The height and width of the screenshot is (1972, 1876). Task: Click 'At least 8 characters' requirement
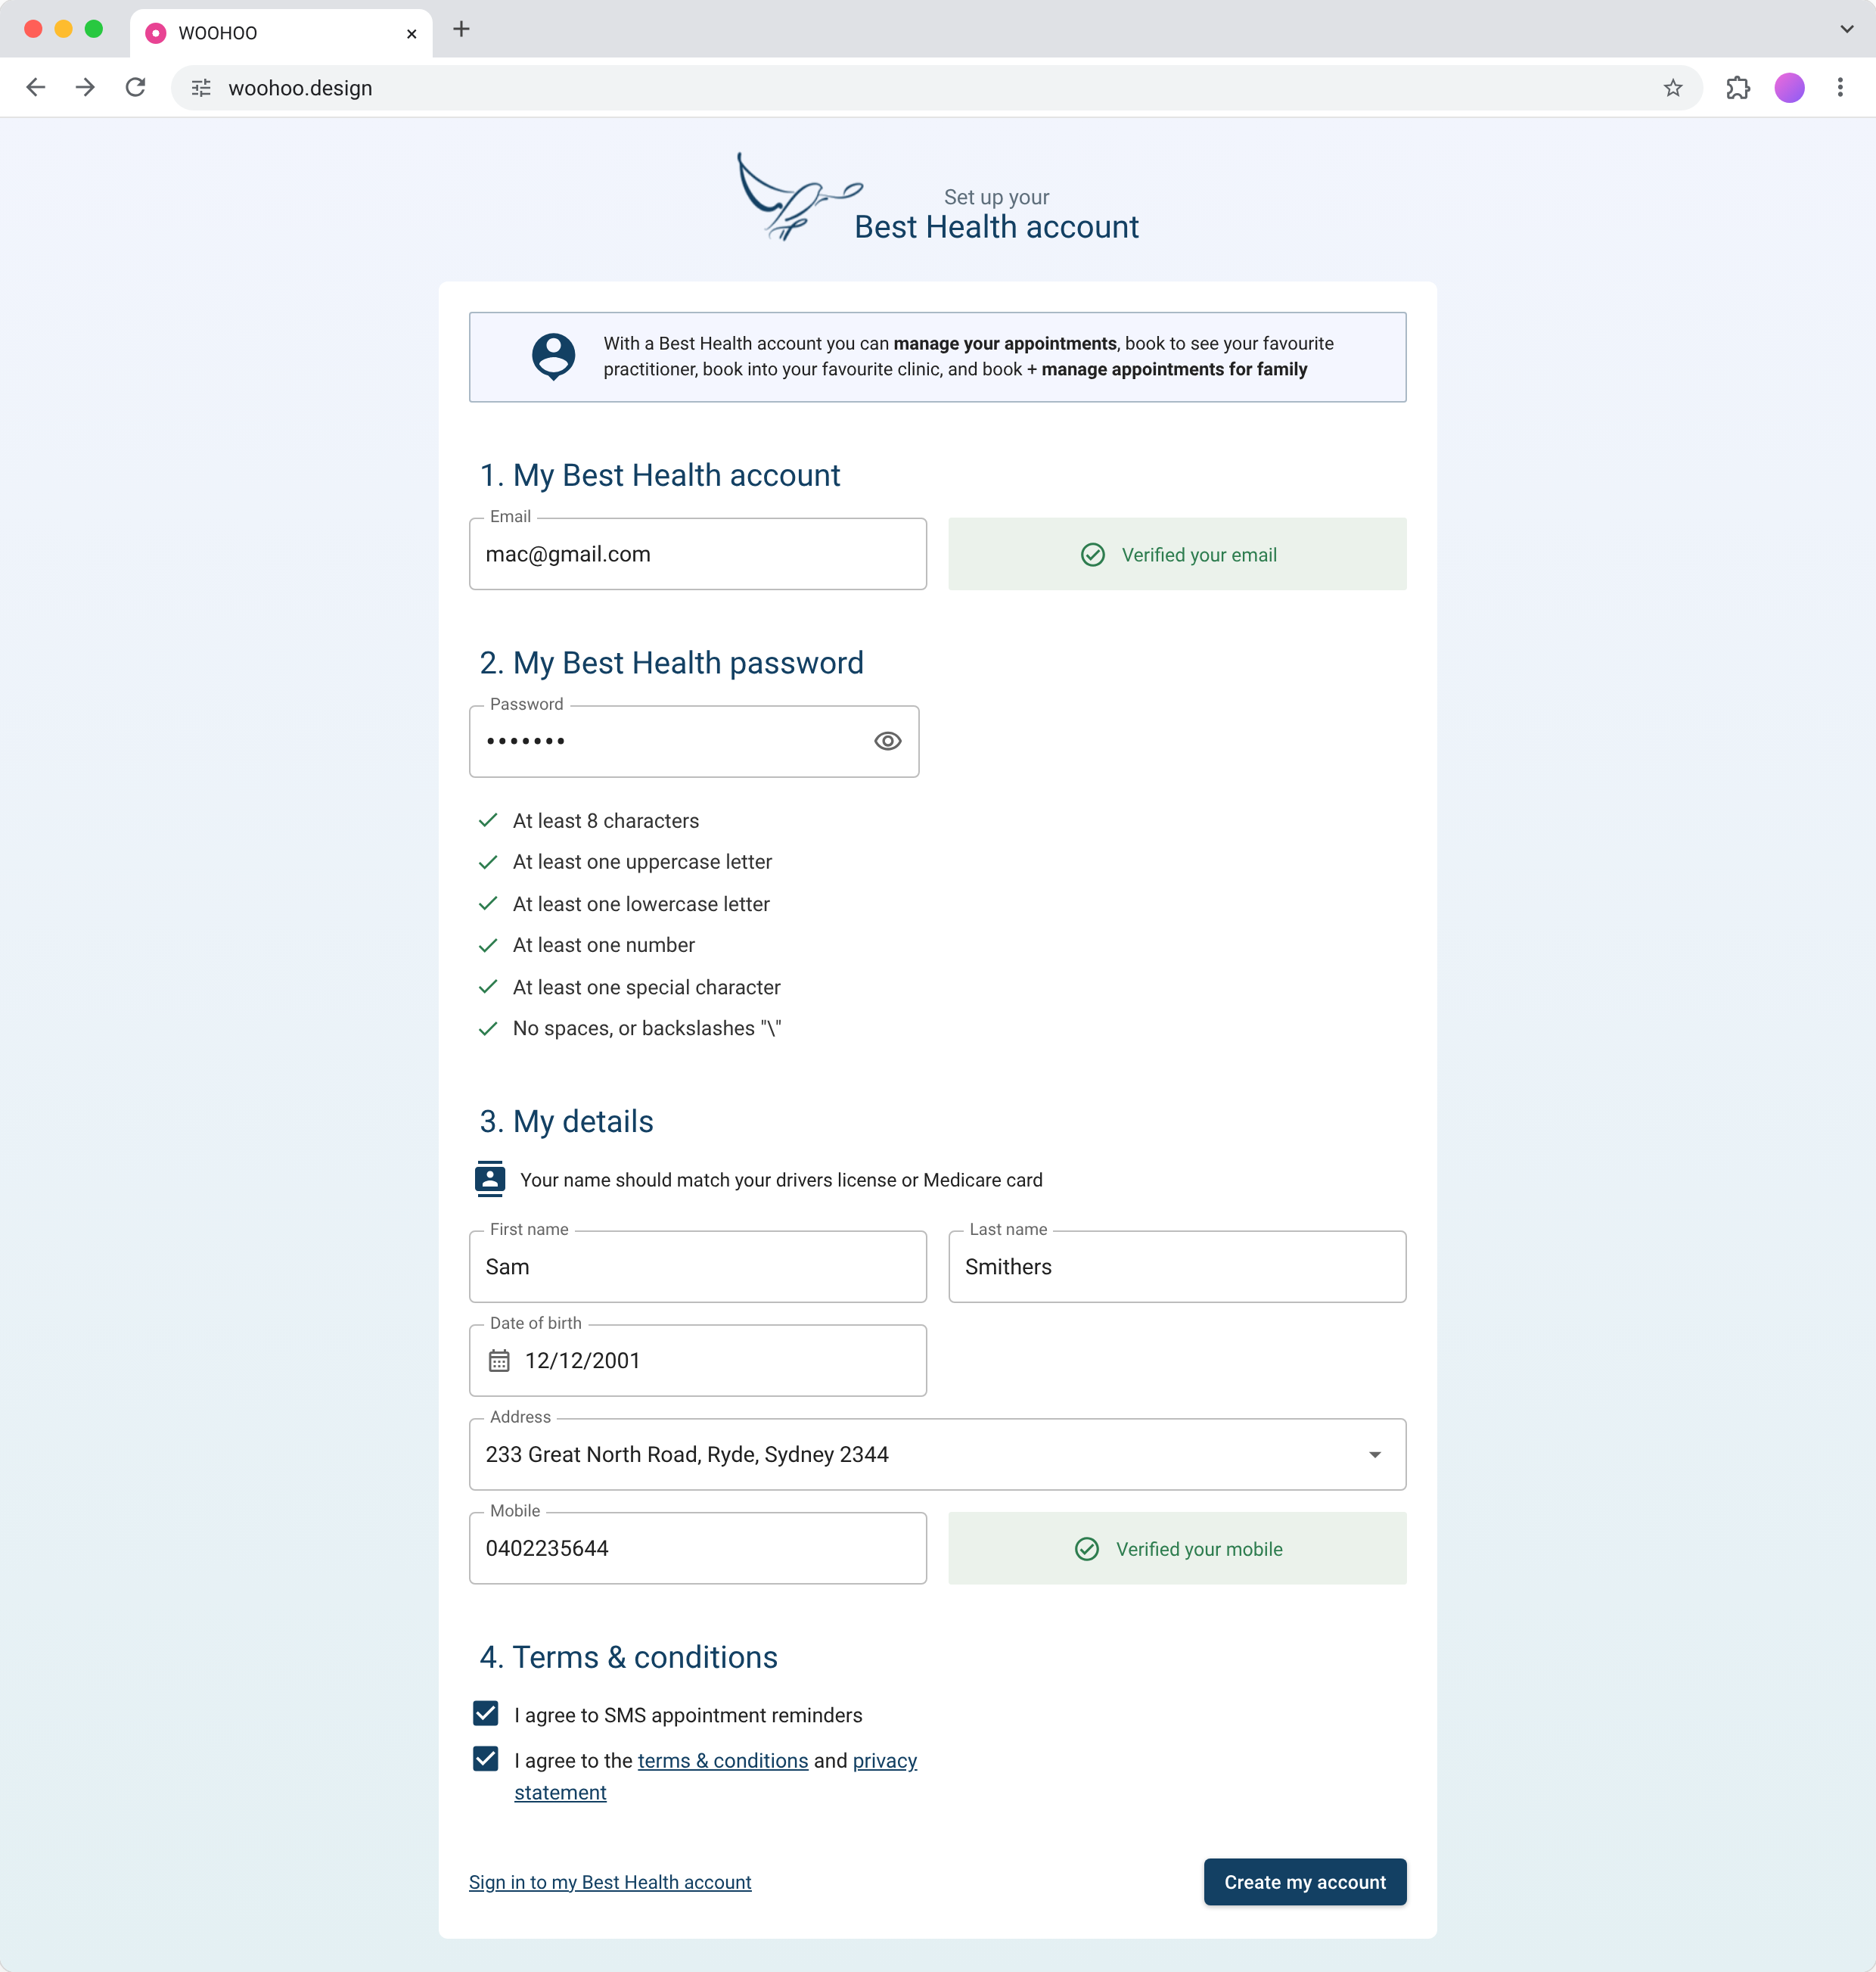click(605, 820)
